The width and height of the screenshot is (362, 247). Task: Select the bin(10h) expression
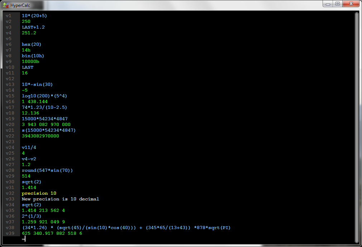[x=33, y=56]
